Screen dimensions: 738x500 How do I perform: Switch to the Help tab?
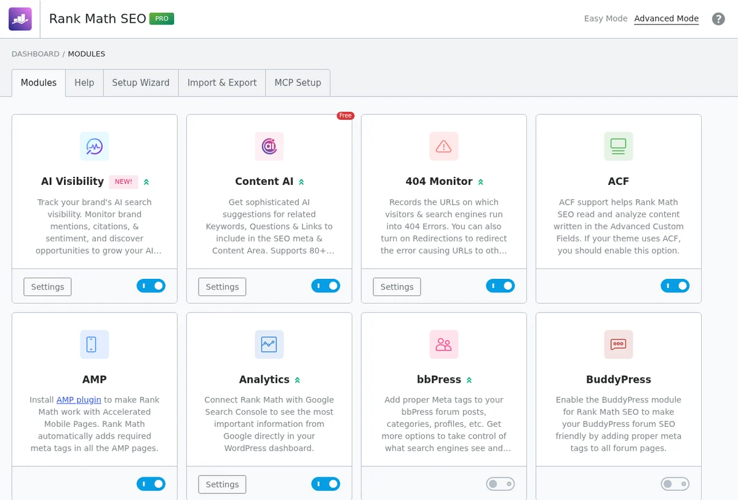84,83
